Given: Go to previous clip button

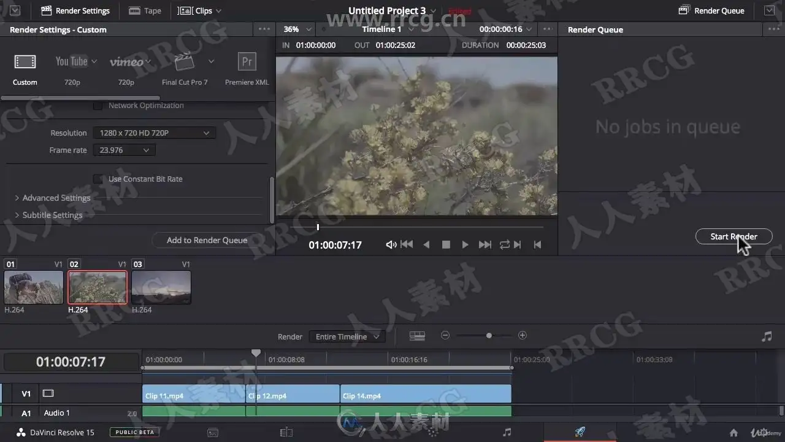Looking at the screenshot, I should pos(537,244).
